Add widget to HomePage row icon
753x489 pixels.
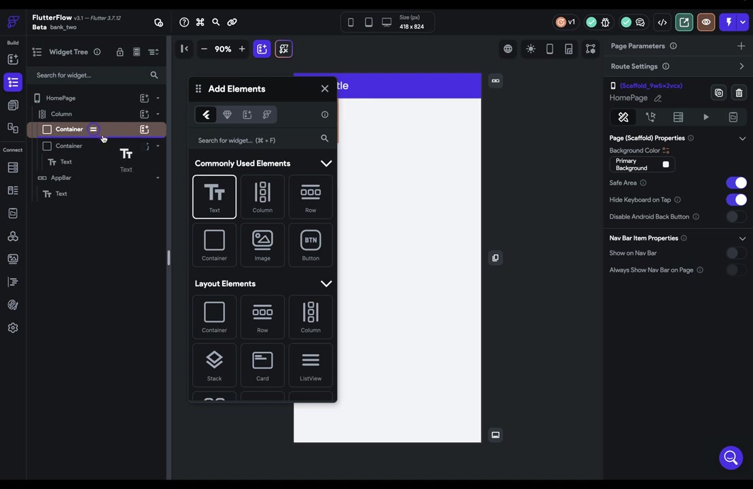pyautogui.click(x=144, y=98)
